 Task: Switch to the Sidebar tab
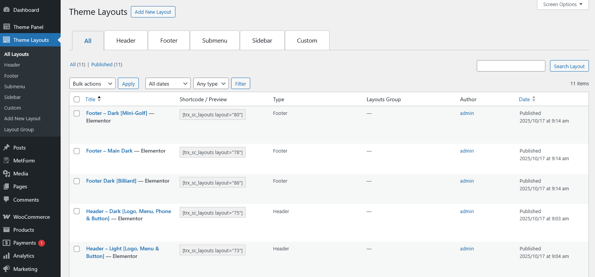(x=262, y=41)
